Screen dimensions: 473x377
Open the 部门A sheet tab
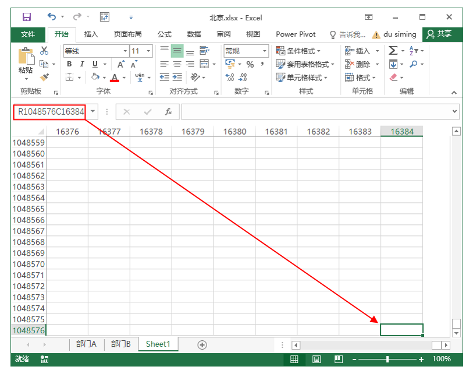[x=86, y=344]
